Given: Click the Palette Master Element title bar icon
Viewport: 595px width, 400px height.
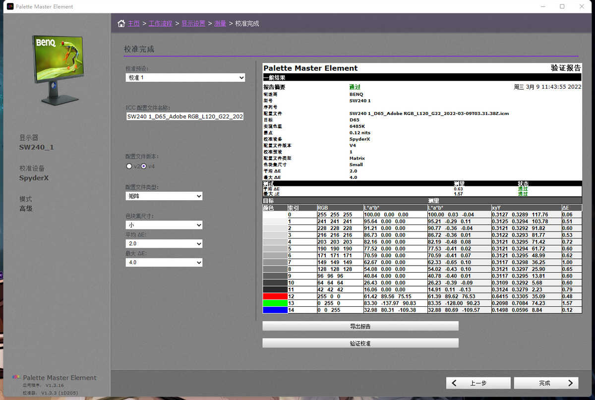Looking at the screenshot, I should (x=9, y=6).
